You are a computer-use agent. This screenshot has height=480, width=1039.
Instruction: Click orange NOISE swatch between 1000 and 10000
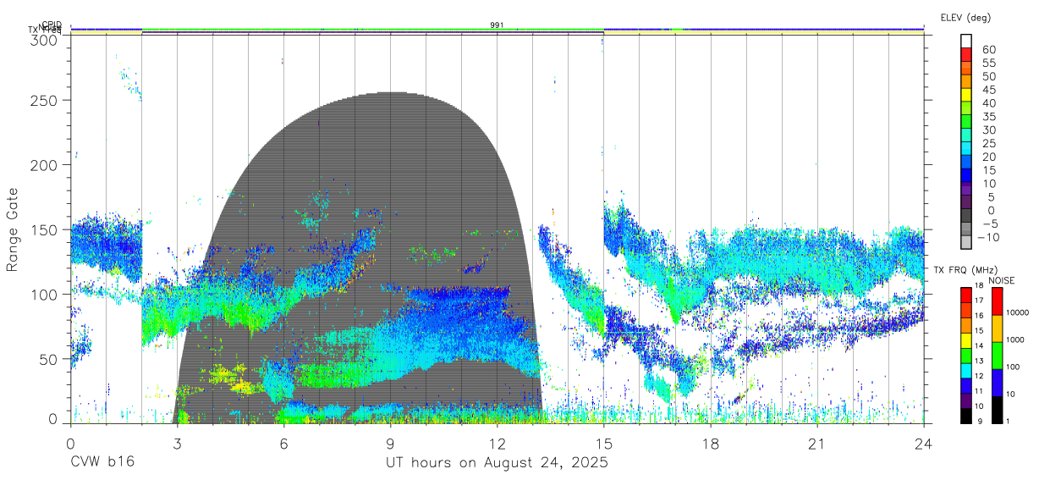[x=996, y=328]
